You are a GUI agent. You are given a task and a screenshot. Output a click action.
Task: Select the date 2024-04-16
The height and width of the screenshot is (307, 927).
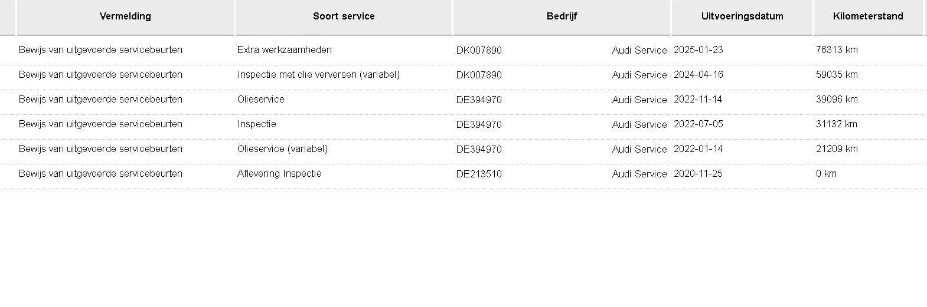698,75
